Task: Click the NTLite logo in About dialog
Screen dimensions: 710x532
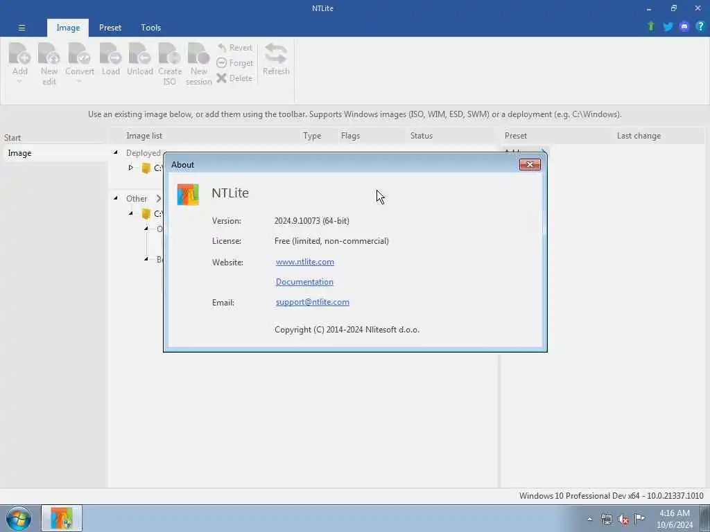Action: [x=188, y=195]
